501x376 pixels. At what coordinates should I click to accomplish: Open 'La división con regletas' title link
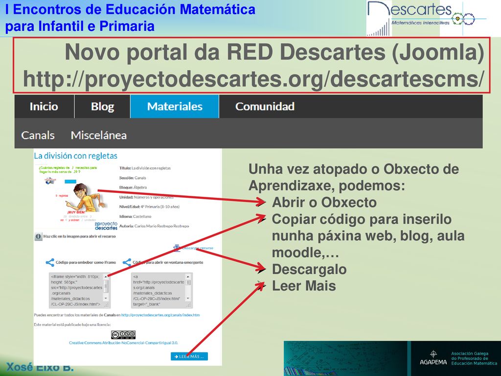(76, 156)
